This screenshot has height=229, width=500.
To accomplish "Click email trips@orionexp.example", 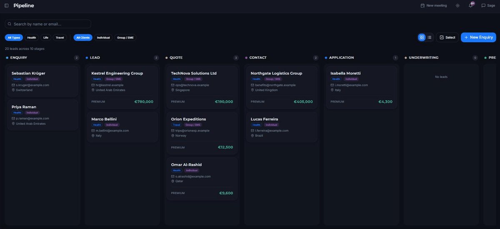I will coord(192,131).
